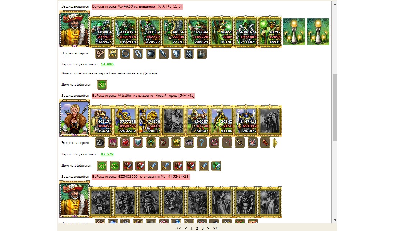Switch to page 1 of the report
The height and width of the screenshot is (231, 394).
(192, 228)
